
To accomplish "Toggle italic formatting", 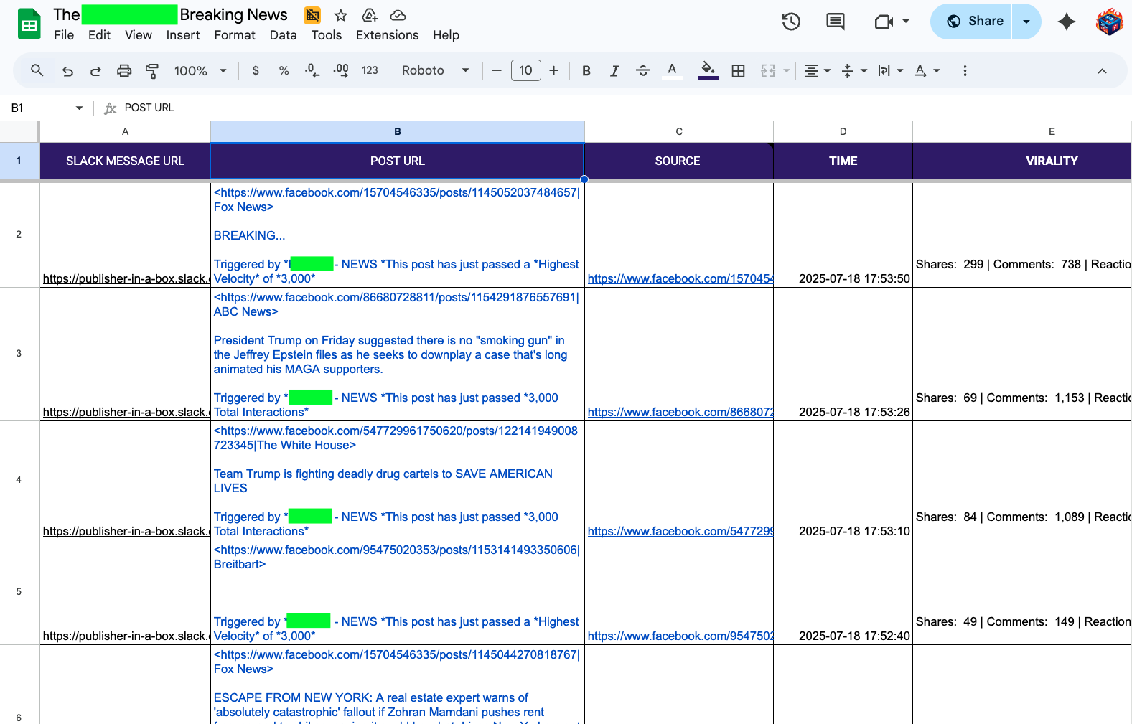I will (x=614, y=70).
